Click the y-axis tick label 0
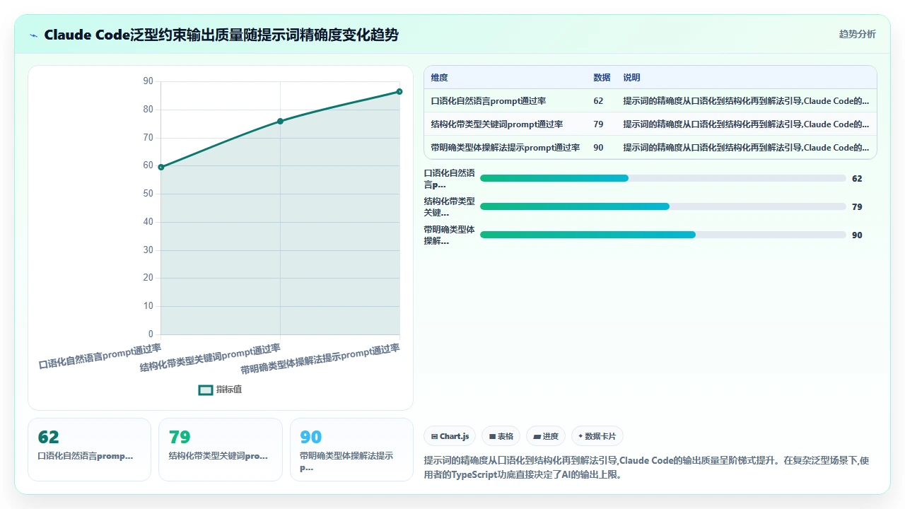905x509 pixels. point(151,334)
